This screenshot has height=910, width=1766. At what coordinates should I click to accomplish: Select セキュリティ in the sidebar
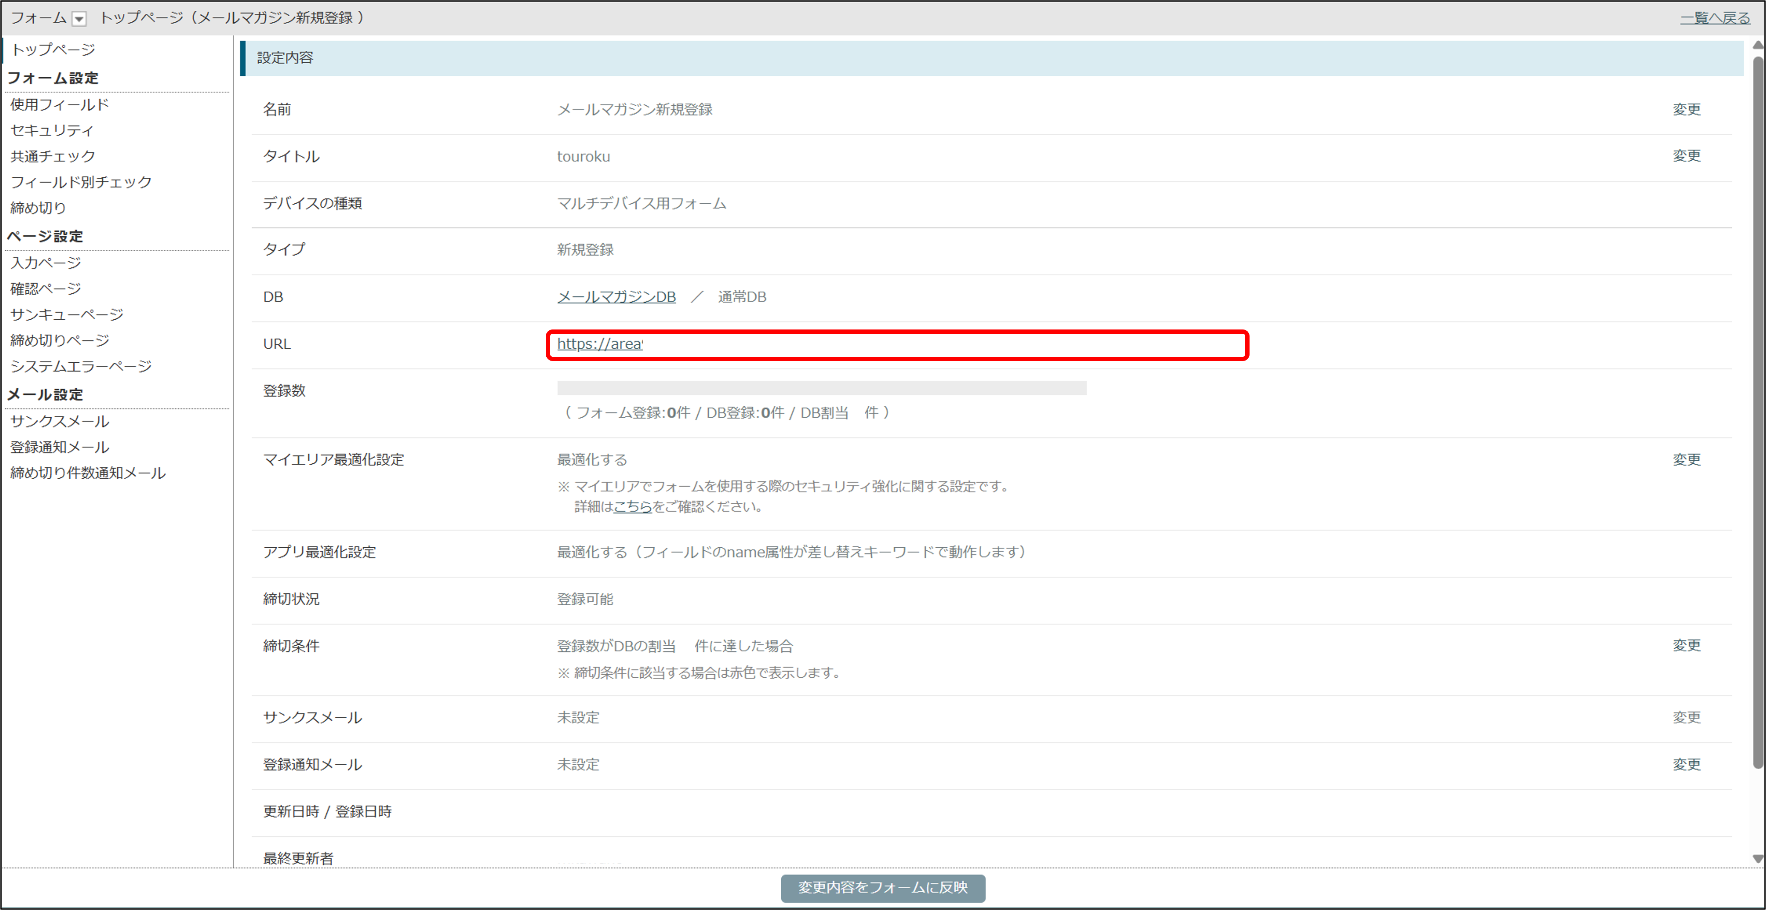tap(52, 130)
